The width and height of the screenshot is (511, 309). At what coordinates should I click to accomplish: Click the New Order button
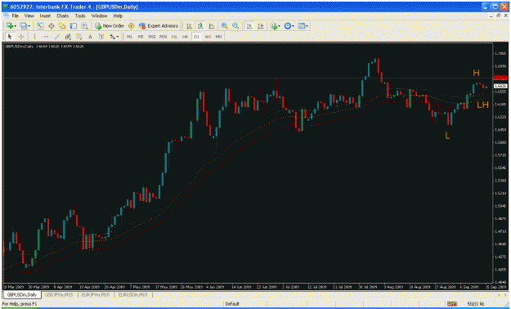(110, 26)
